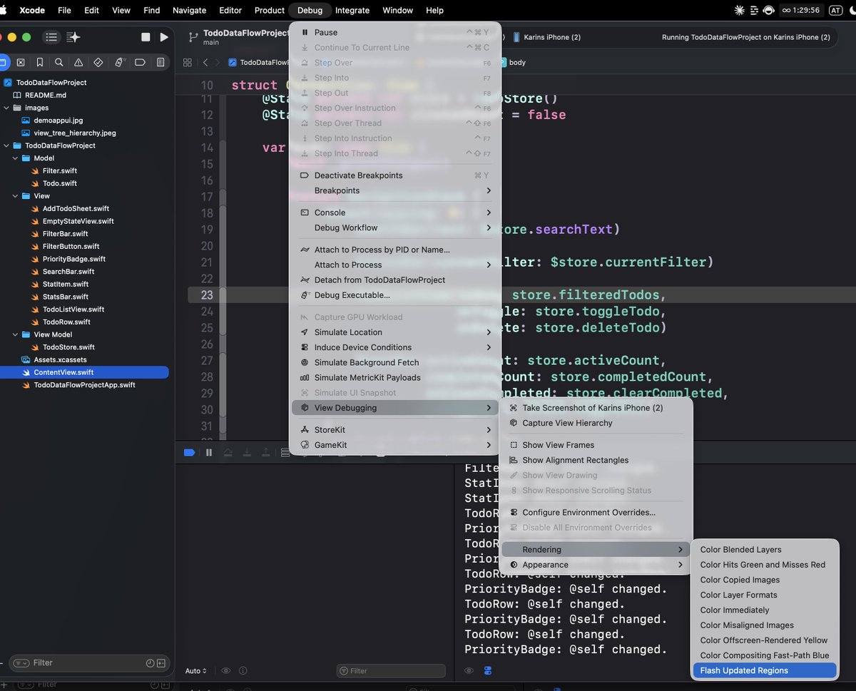Toggle Show Alignment Rectangles
The width and height of the screenshot is (856, 691).
(x=596, y=460)
